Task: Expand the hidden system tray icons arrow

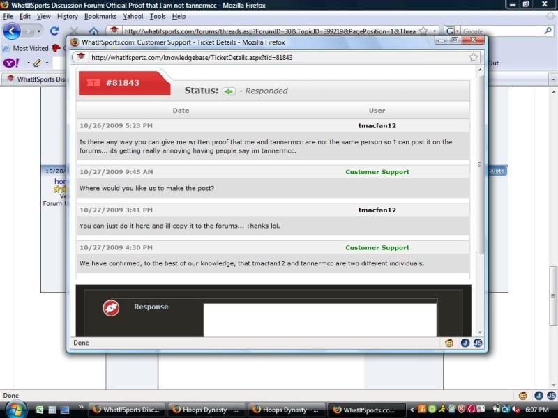Action: 412,410
